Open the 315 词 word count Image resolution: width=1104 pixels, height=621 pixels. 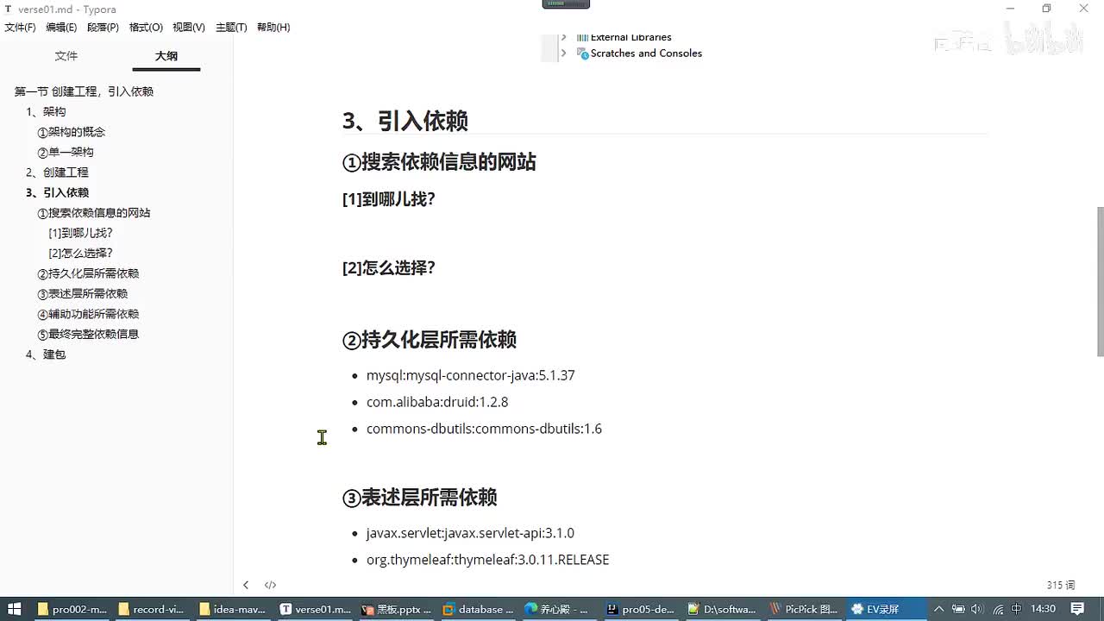tap(1061, 585)
